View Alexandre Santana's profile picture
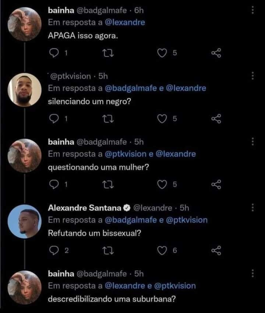Viewport: 265px width, 313px height. click(x=24, y=222)
